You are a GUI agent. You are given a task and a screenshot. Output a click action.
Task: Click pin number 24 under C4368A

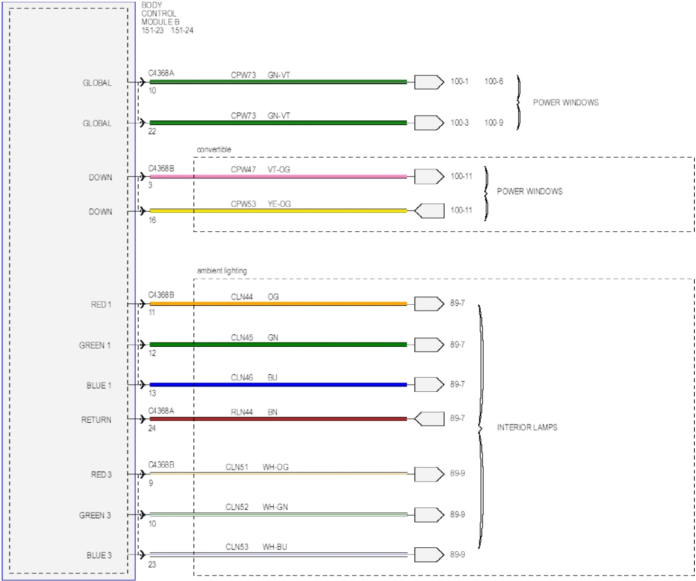point(152,428)
